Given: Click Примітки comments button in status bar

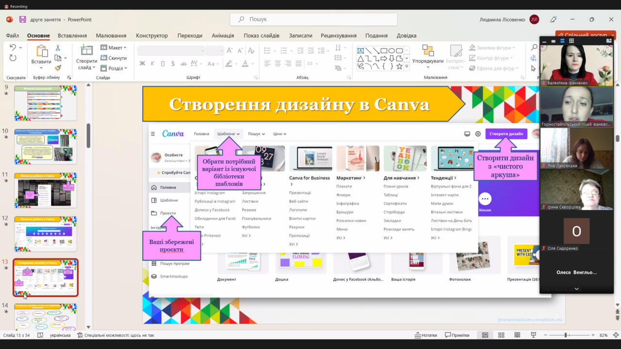Looking at the screenshot, I should coord(457,335).
